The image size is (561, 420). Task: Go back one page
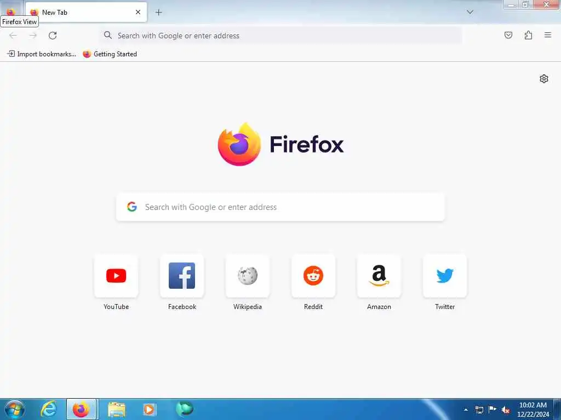click(13, 36)
